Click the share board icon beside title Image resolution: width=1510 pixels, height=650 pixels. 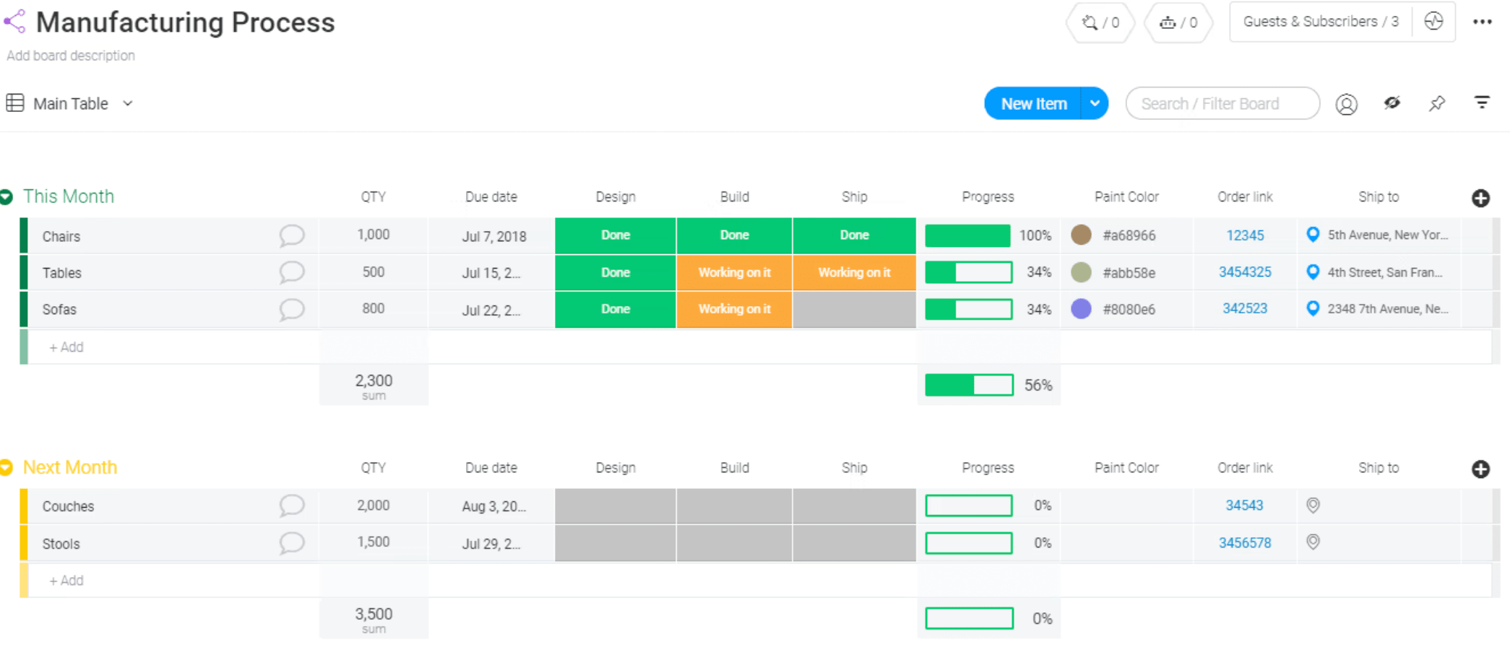14,21
